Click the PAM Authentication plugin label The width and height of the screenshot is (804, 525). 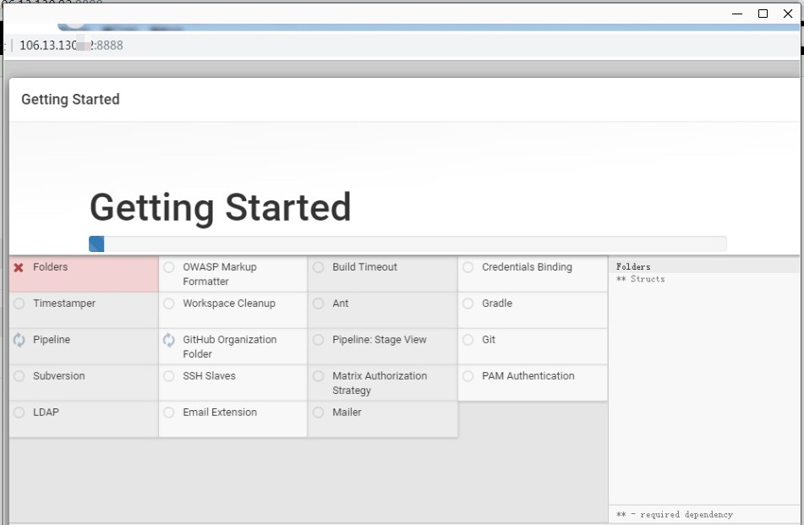528,376
